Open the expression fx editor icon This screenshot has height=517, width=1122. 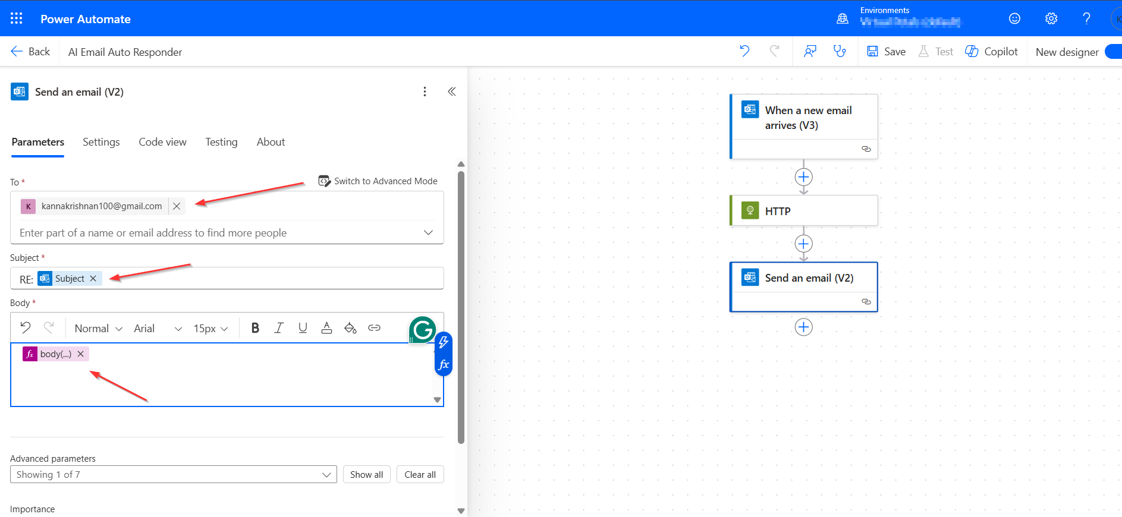(444, 364)
